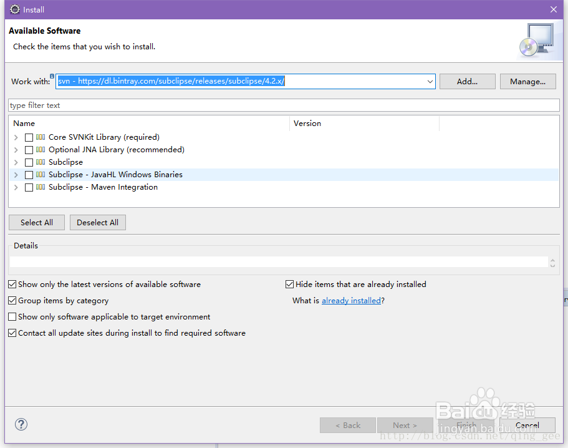Image resolution: width=568 pixels, height=448 pixels.
Task: Check Subclipse - JavaHL Windows Binaries
Action: 29,175
